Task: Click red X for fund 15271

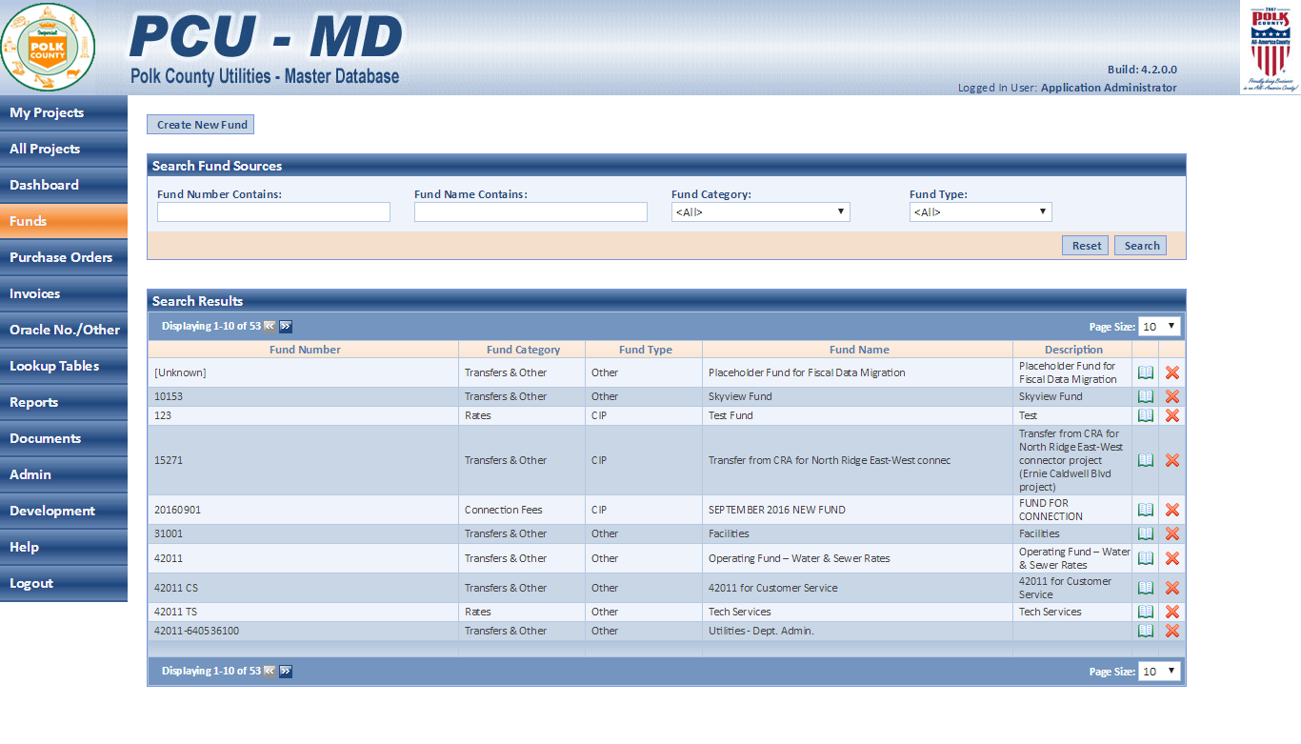Action: click(x=1172, y=460)
